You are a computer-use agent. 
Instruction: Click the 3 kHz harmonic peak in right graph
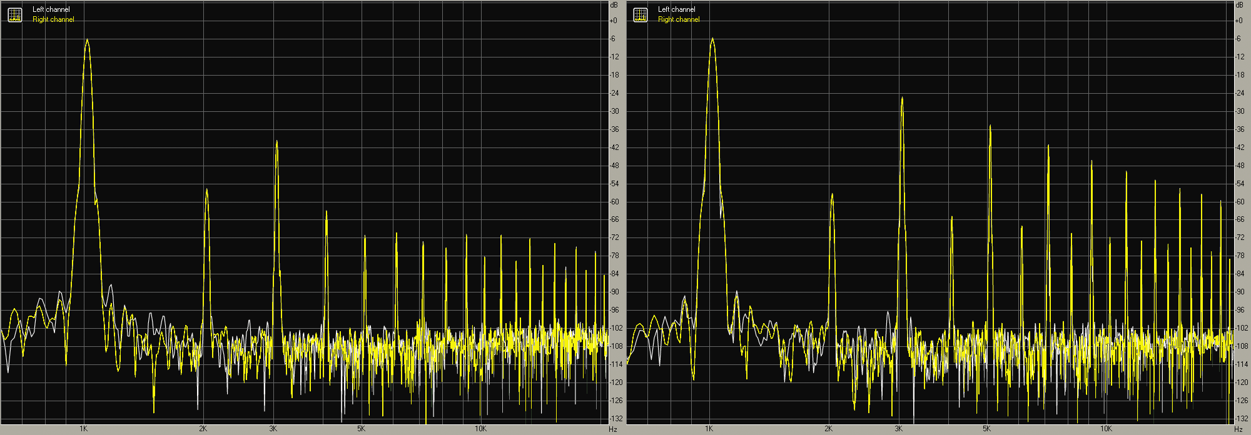[x=902, y=99]
